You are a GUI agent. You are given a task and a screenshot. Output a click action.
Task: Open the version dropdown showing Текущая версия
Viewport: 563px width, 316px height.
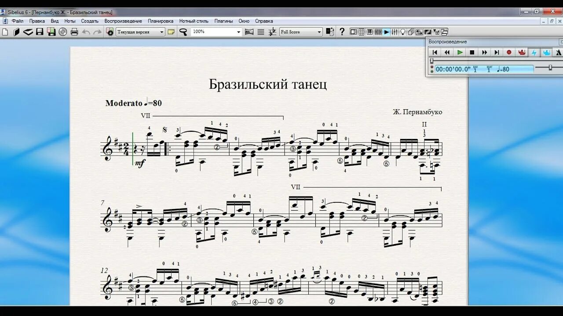tap(140, 32)
